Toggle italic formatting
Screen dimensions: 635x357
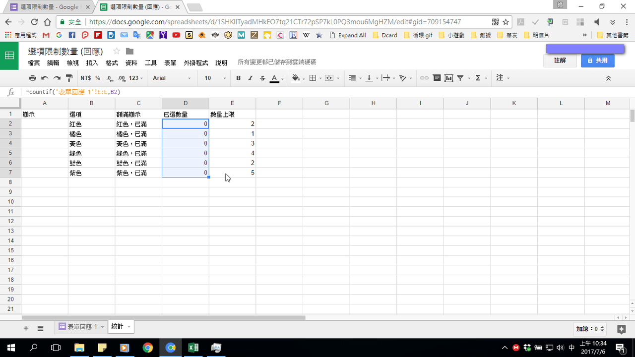251,78
